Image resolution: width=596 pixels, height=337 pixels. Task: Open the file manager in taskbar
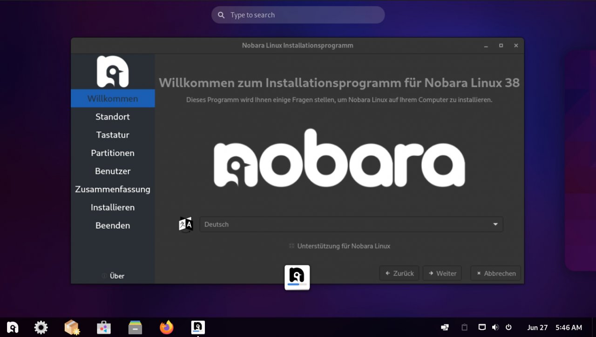135,328
